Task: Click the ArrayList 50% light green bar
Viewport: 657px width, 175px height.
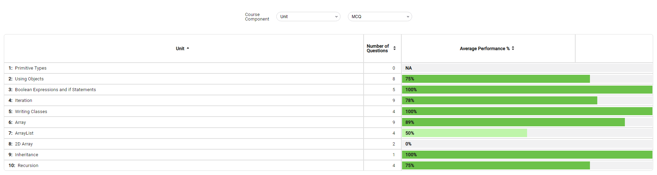Action: pyautogui.click(x=464, y=133)
